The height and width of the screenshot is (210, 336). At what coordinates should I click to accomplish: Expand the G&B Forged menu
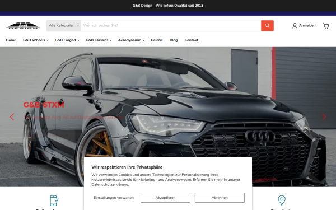pos(67,40)
